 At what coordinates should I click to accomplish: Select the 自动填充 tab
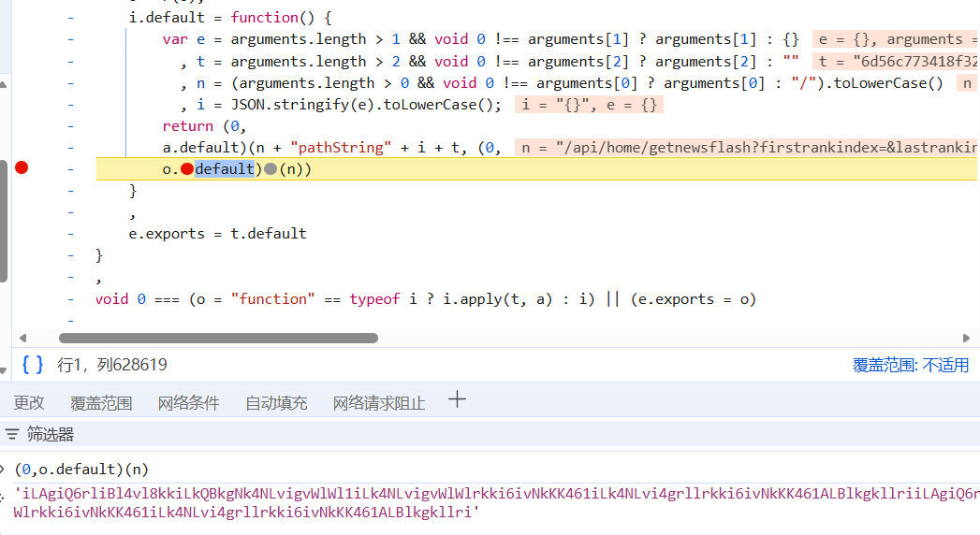click(276, 403)
